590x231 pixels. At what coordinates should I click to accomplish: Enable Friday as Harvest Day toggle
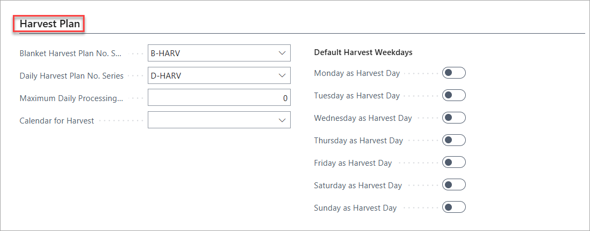click(x=454, y=163)
